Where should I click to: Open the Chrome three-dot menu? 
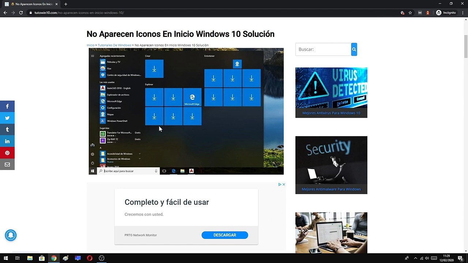463,13
